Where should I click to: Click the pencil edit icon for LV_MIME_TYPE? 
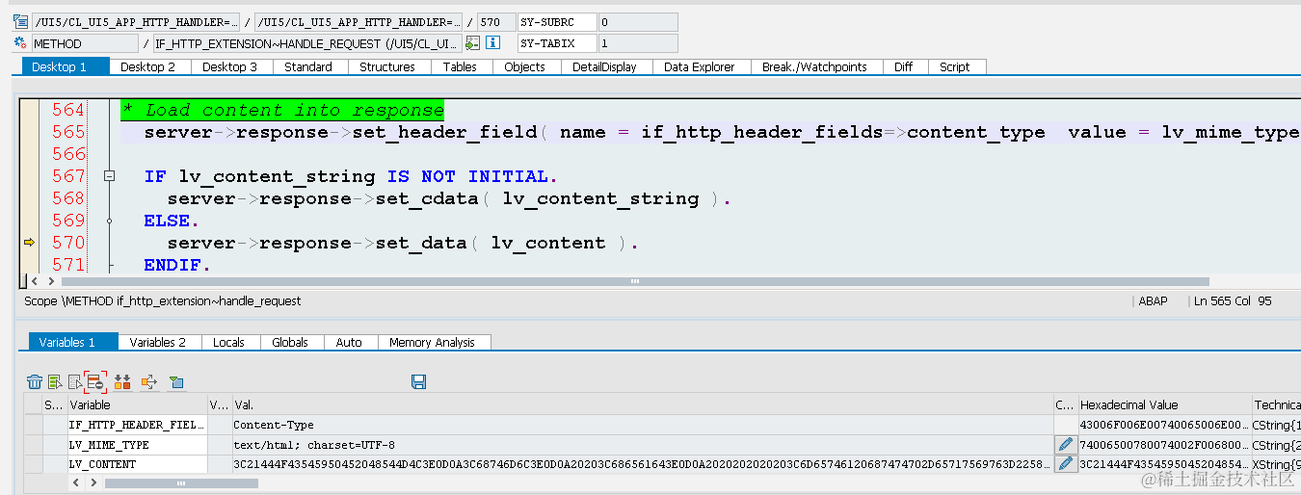pos(1065,445)
